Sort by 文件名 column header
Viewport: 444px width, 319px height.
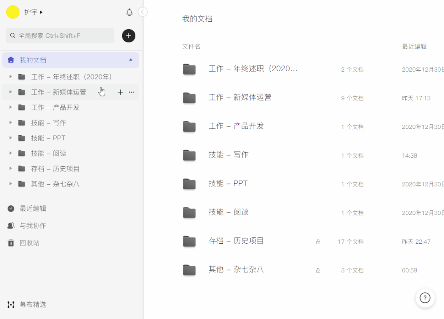pos(191,47)
